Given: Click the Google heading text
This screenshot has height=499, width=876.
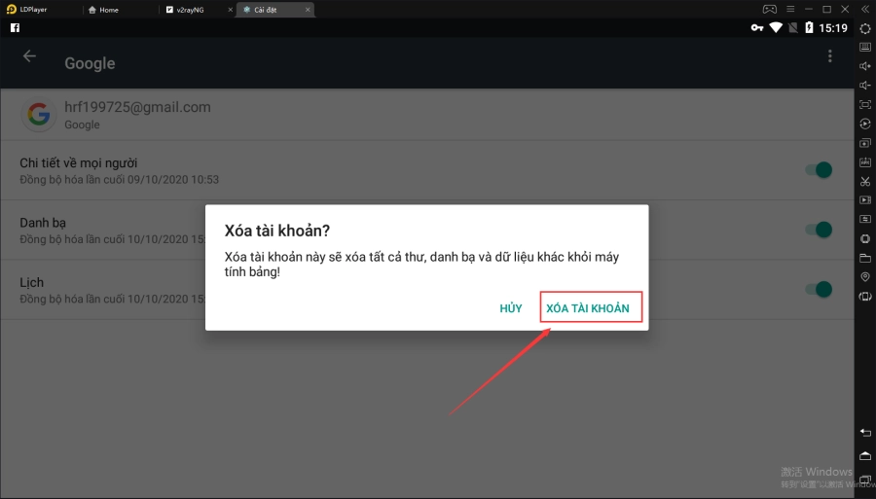Looking at the screenshot, I should (90, 63).
